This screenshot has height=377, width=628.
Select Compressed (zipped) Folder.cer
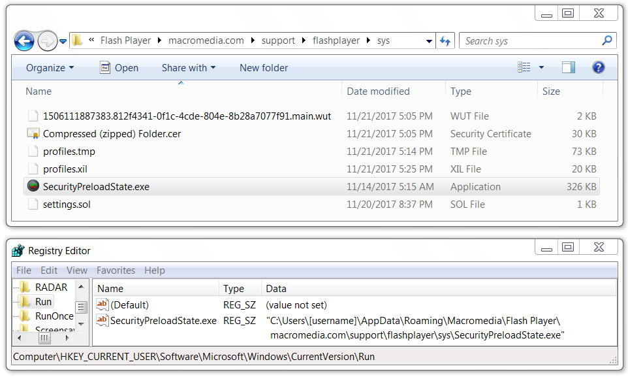coord(112,134)
